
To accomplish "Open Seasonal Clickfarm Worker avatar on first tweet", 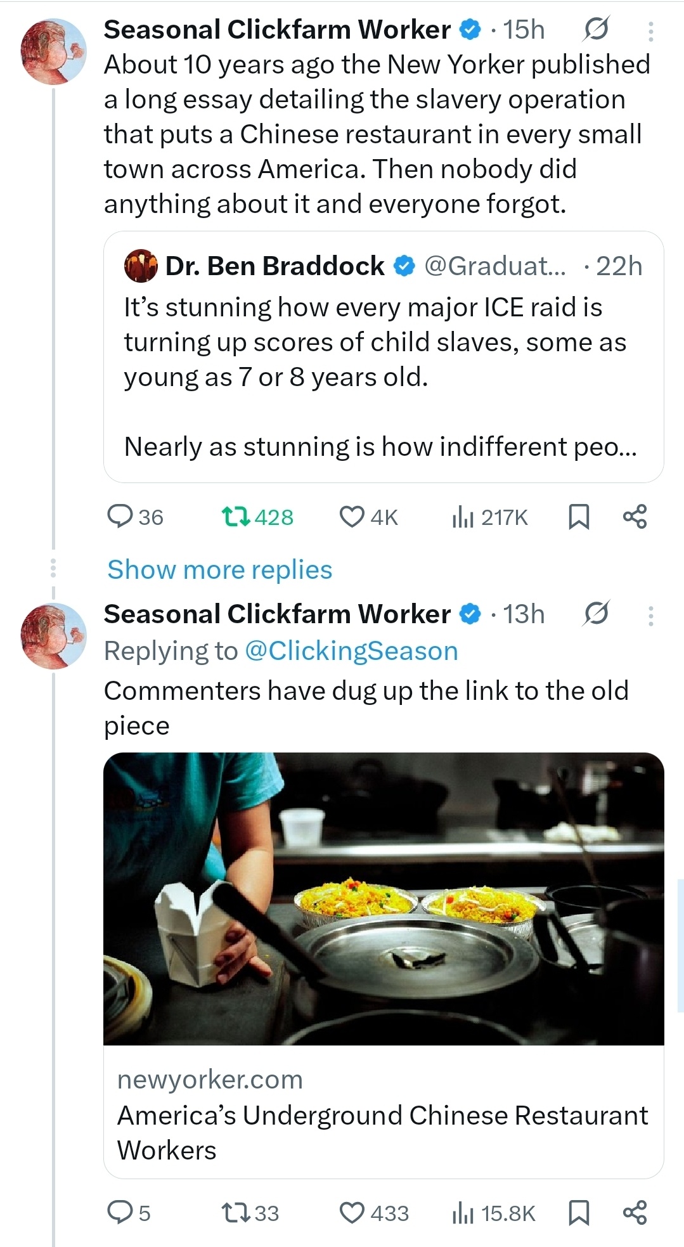I will point(54,52).
